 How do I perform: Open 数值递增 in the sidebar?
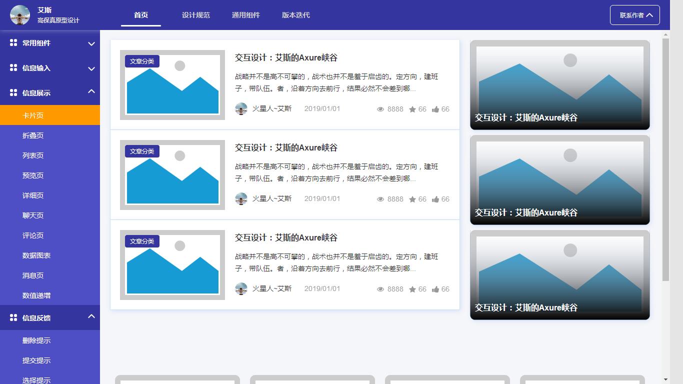click(x=50, y=295)
